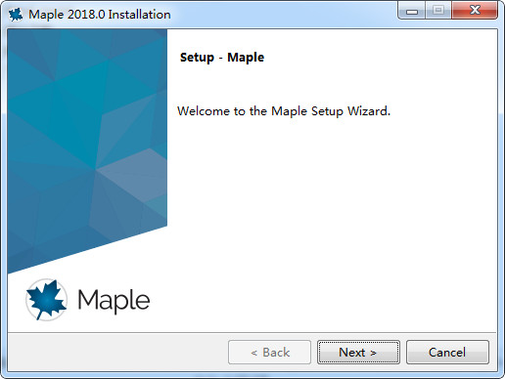Click the 'Maple 2018.0 Installation' window title

(x=100, y=15)
